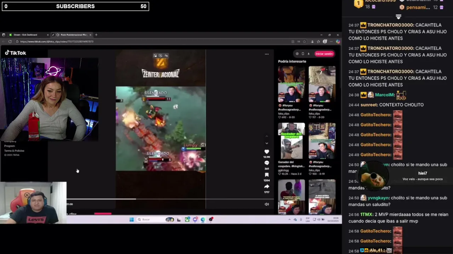Screen dimensions: 453x254
Task: Click the TikTok logo
Action: point(16,53)
